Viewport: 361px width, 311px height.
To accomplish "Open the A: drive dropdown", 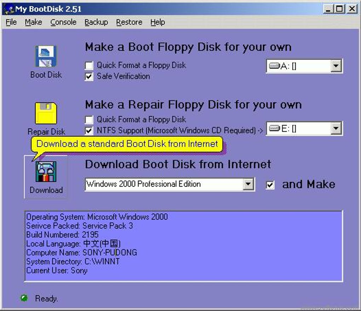I will (x=336, y=66).
